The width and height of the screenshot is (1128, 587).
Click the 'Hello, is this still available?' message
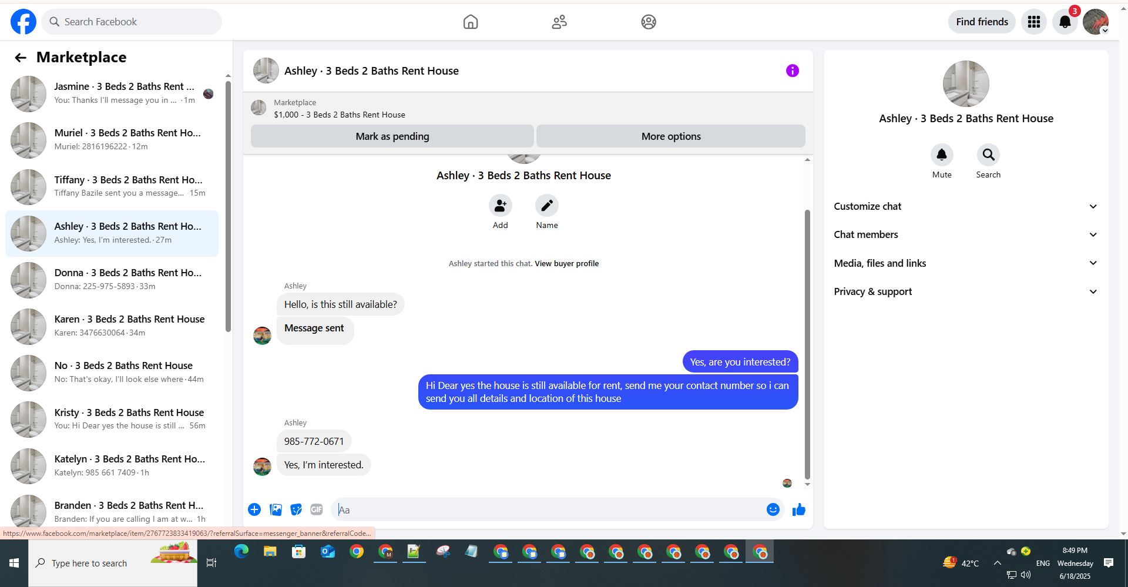pyautogui.click(x=341, y=304)
